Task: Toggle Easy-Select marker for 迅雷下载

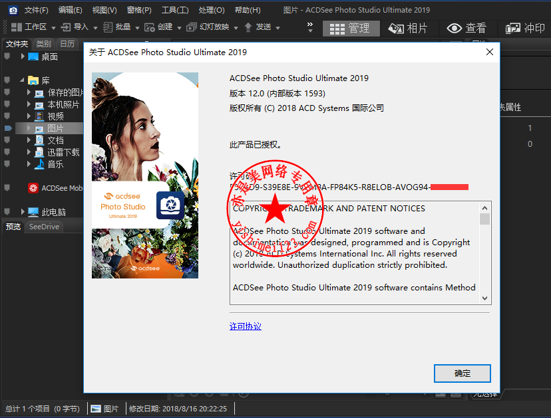Action: point(7,152)
